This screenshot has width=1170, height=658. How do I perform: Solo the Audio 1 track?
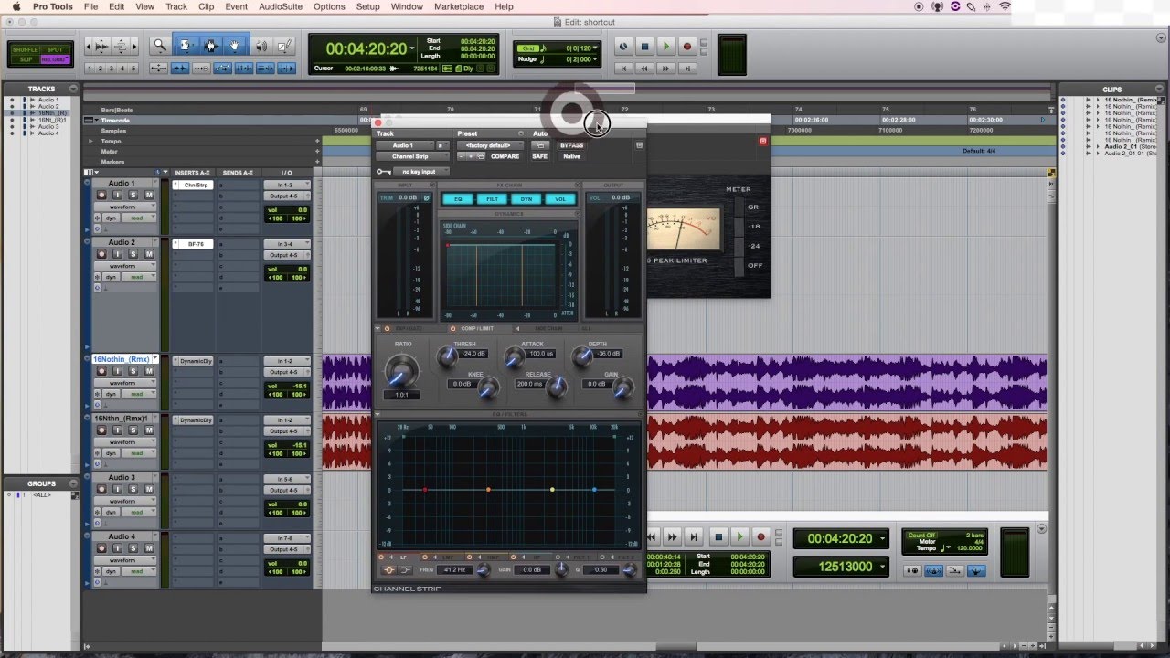pos(133,195)
